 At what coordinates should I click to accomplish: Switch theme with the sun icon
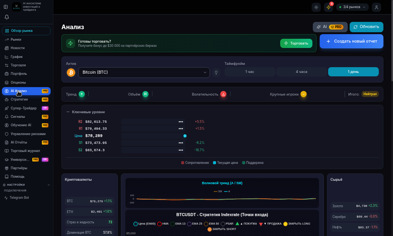pos(316,7)
